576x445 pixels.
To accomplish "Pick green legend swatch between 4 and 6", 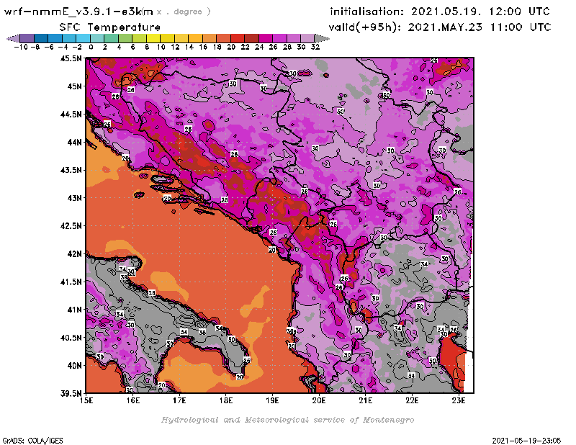I will pyautogui.click(x=125, y=38).
